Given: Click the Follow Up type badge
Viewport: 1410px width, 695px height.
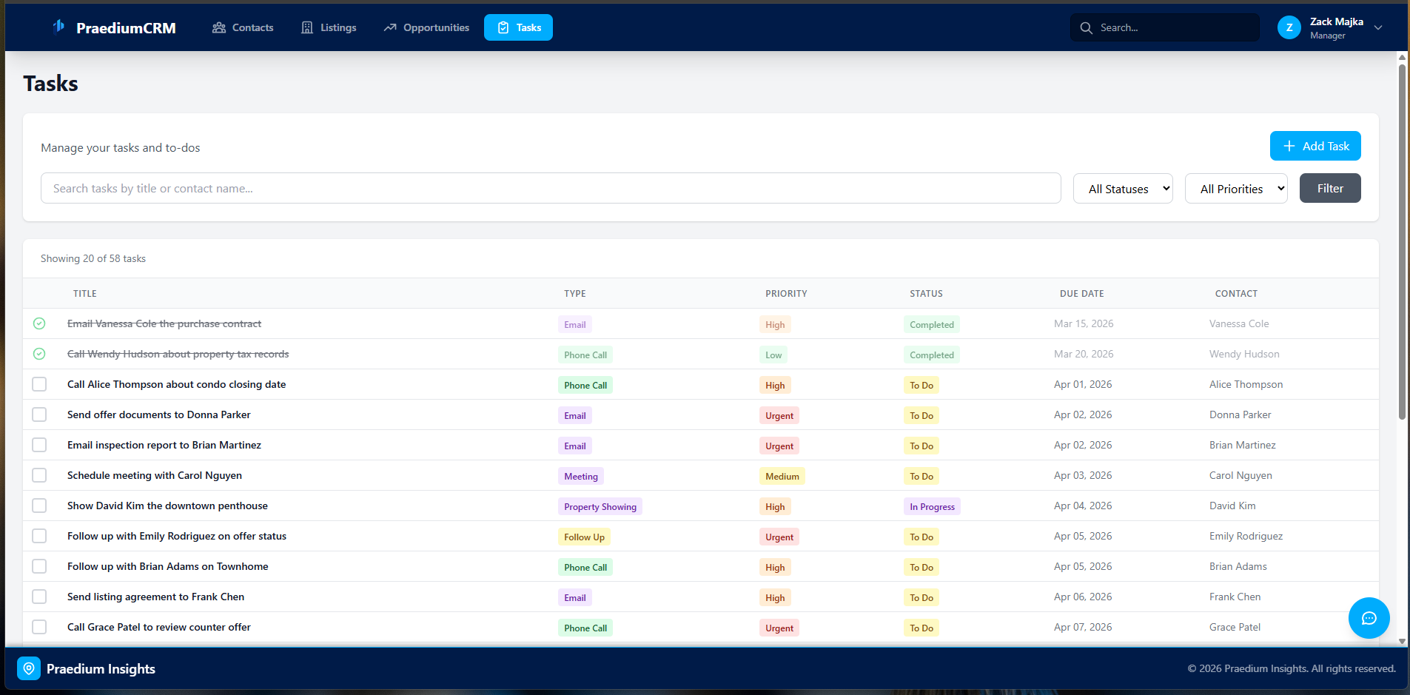Looking at the screenshot, I should point(584,537).
